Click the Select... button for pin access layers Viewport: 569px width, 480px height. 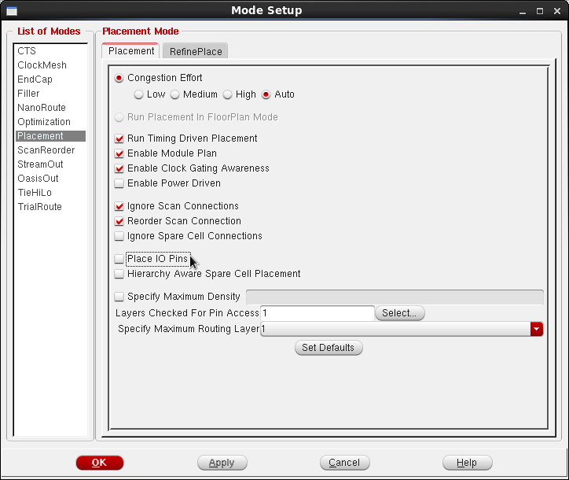click(399, 313)
